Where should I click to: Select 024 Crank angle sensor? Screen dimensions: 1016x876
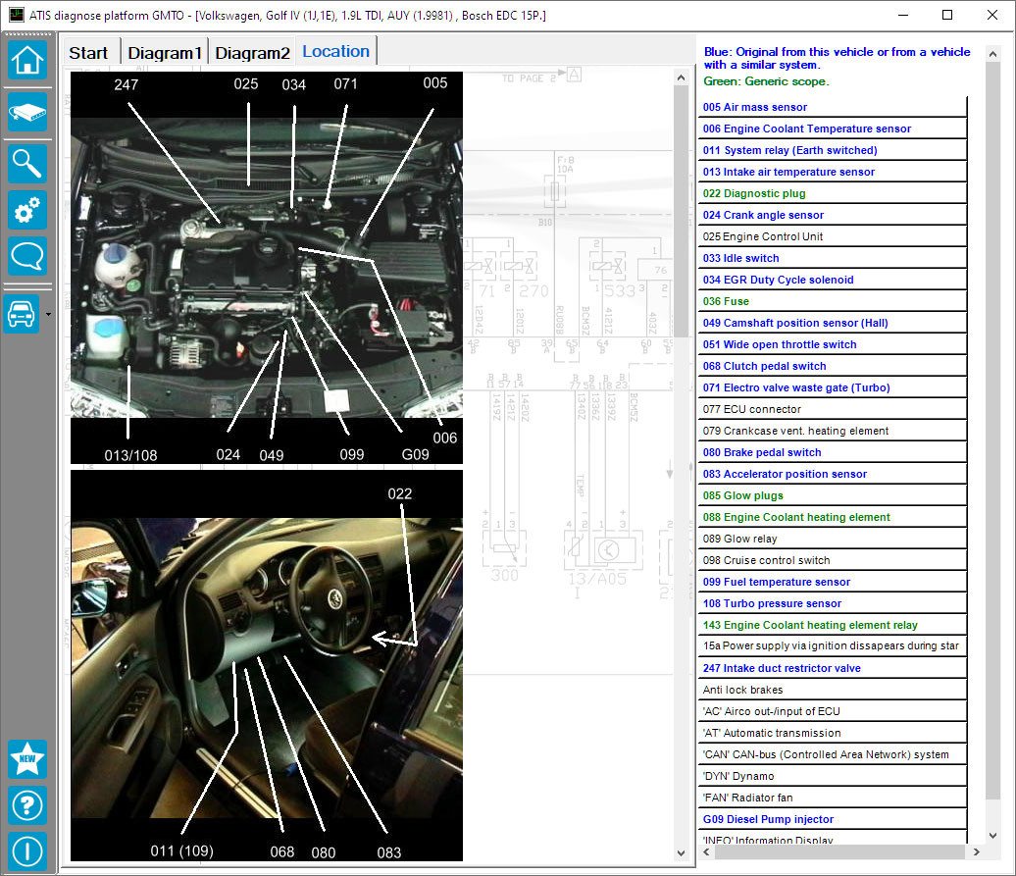832,215
